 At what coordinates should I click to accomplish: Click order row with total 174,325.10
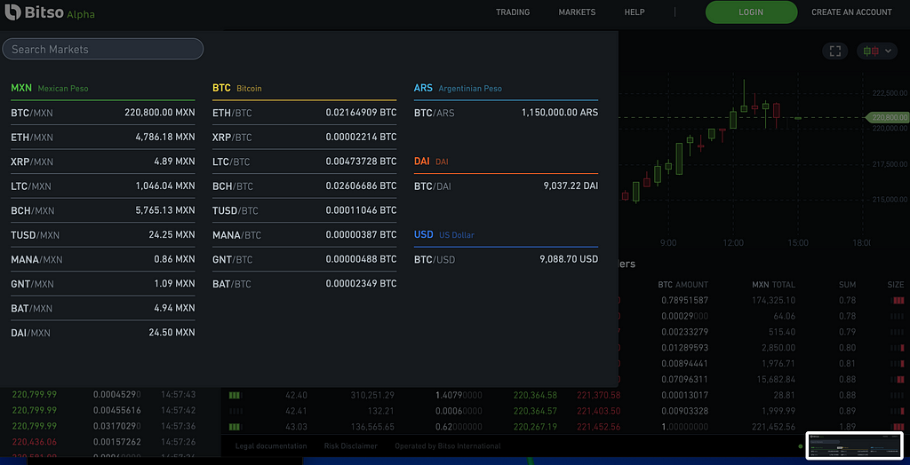pos(762,300)
